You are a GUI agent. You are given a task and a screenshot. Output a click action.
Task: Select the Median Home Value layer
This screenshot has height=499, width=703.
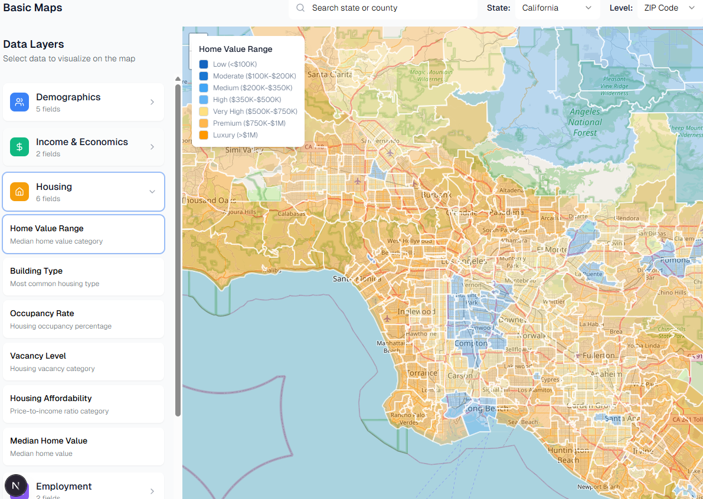(x=83, y=446)
